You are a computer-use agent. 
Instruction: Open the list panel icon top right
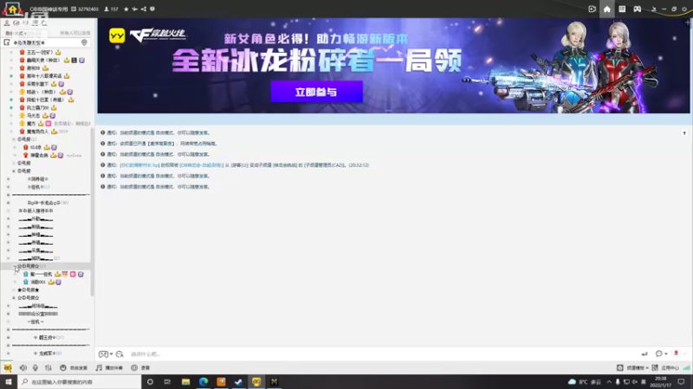coord(622,9)
